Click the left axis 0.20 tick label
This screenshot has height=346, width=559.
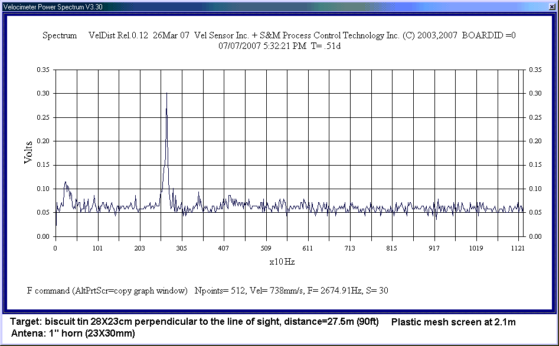point(43,141)
